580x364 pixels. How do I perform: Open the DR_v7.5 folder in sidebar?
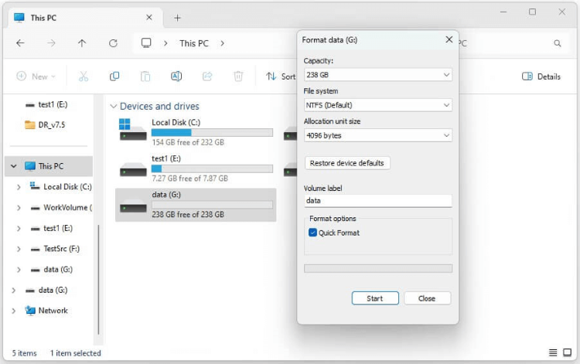click(x=45, y=125)
